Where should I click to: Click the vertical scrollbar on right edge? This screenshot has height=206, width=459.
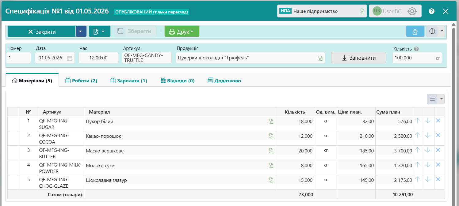(454, 116)
